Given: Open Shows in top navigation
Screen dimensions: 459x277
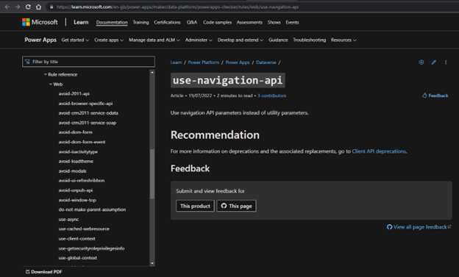Looking at the screenshot, I should tap(274, 22).
